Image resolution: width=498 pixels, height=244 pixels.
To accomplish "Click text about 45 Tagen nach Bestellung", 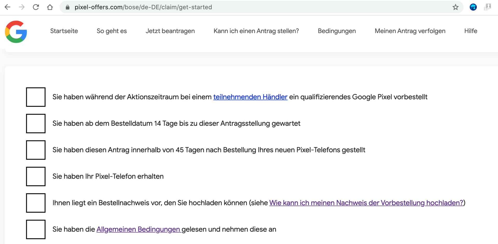I will [209, 150].
